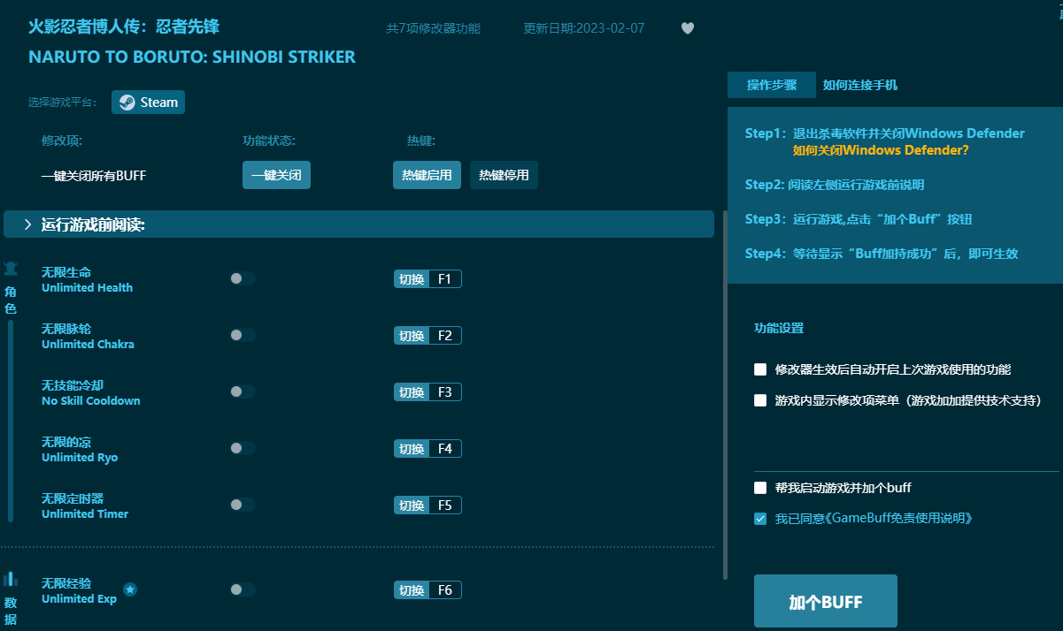Check 修改器生效后自动开启上次游戏使用的功能 box
This screenshot has width=1063, height=631.
(x=760, y=369)
